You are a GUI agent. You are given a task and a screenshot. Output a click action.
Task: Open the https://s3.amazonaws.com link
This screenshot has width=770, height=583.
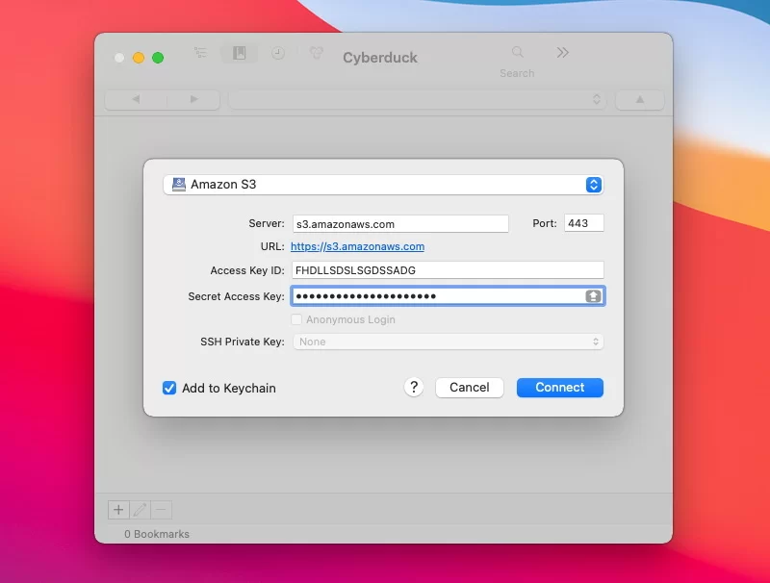[357, 246]
